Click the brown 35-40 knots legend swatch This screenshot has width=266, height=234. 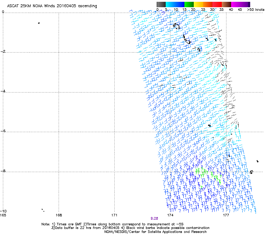pyautogui.click(x=226, y=4)
